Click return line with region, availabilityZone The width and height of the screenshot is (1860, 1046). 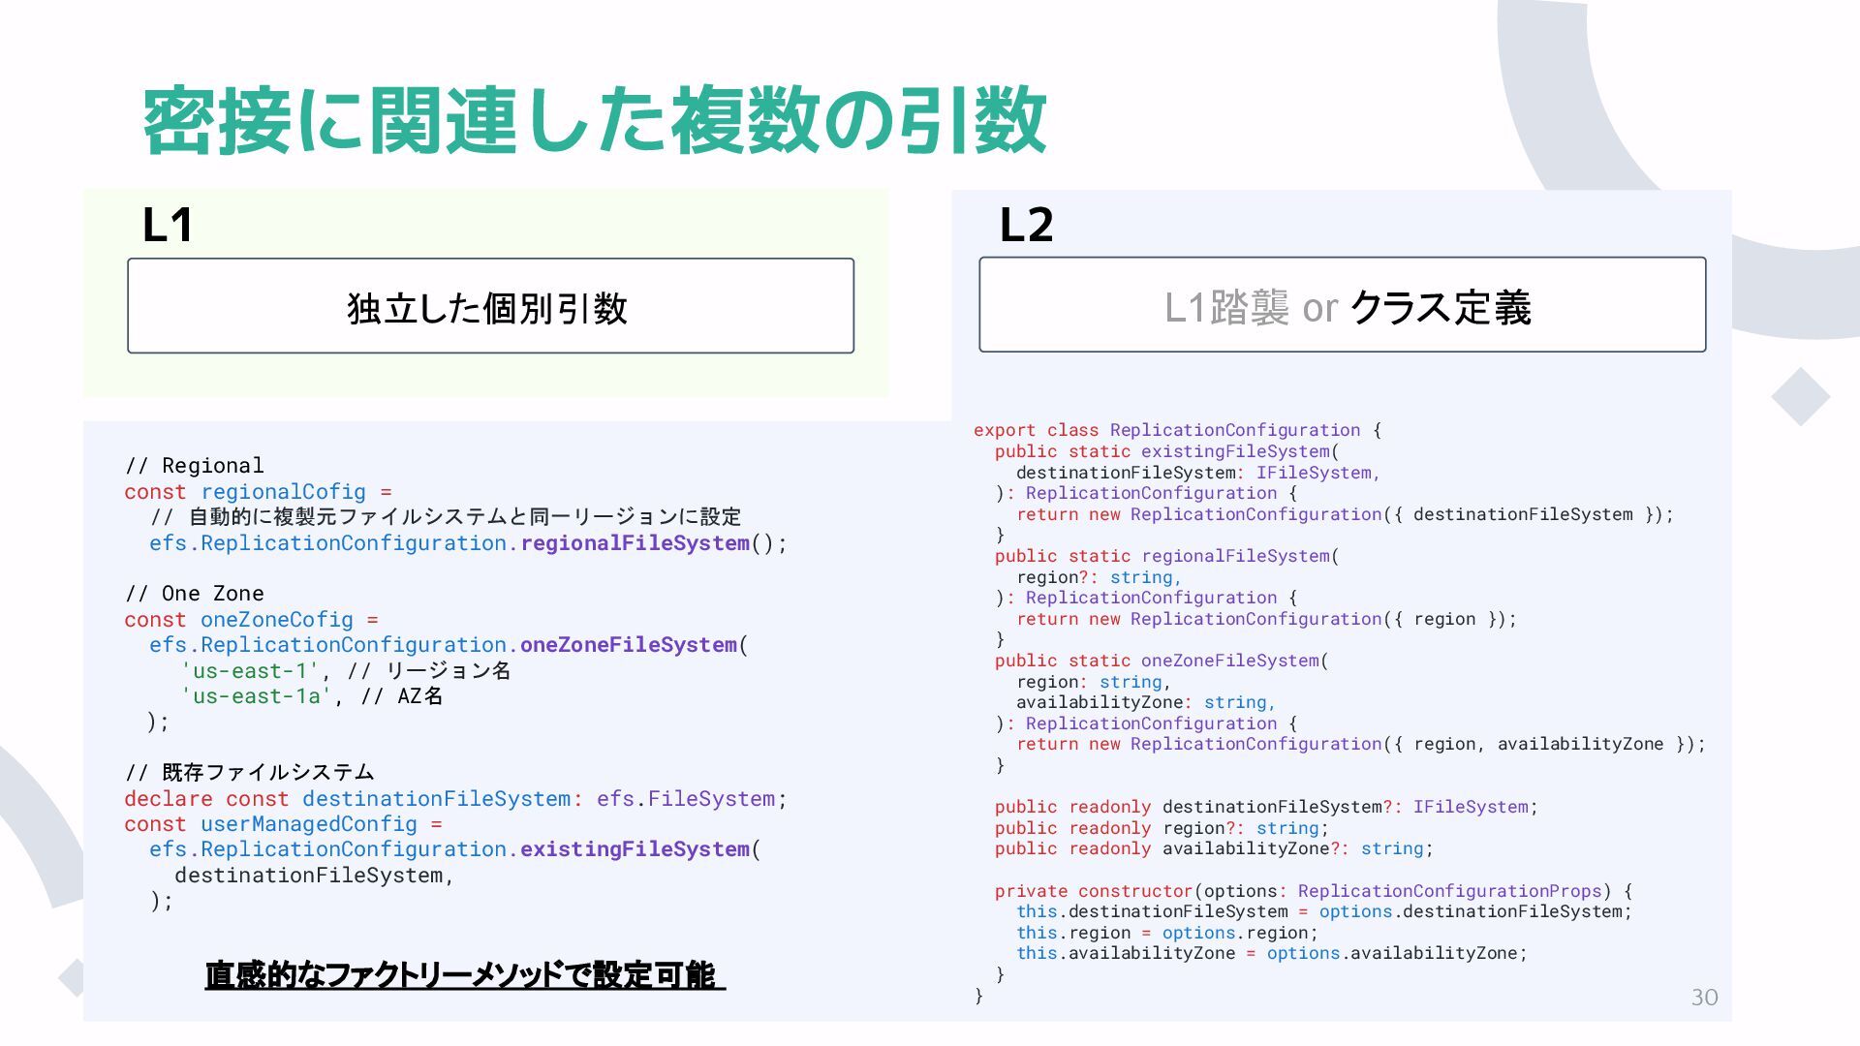(x=1360, y=744)
